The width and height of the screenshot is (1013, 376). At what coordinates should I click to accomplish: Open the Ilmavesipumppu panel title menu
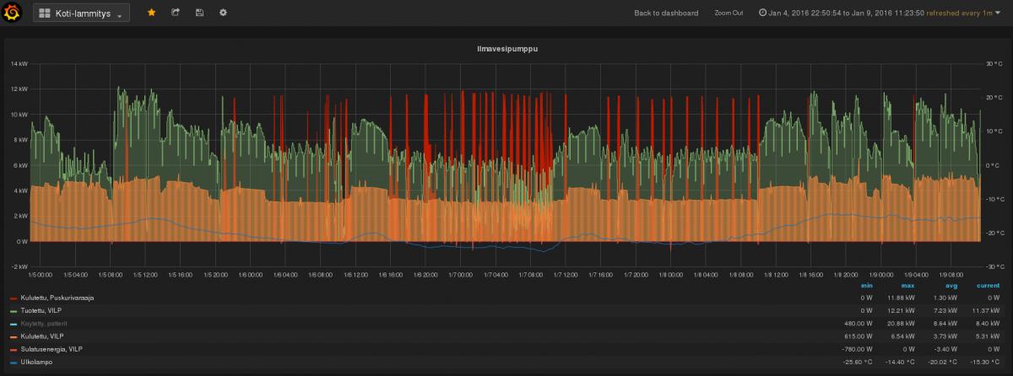tap(507, 49)
